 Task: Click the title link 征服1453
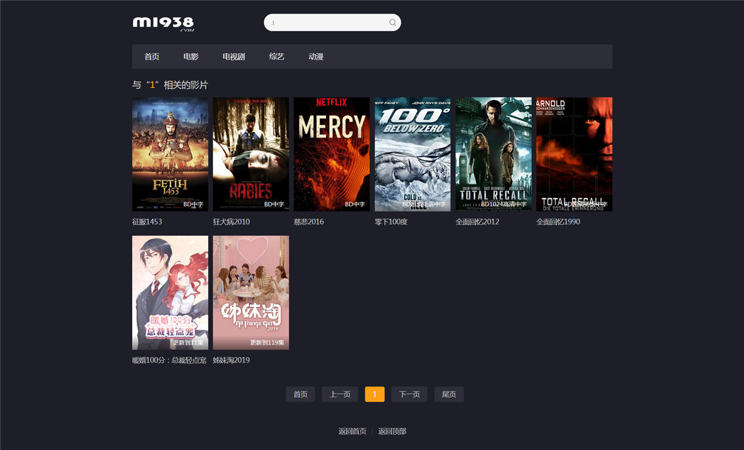[x=147, y=222]
